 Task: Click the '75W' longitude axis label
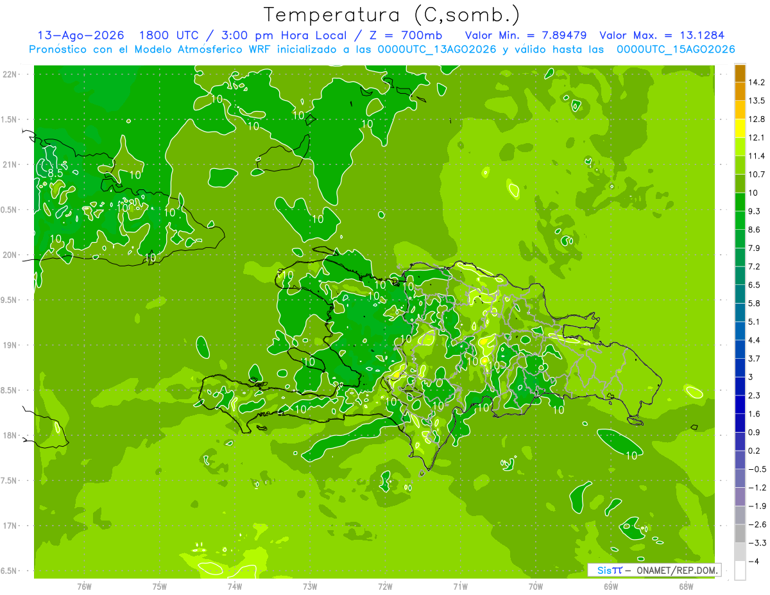click(160, 586)
